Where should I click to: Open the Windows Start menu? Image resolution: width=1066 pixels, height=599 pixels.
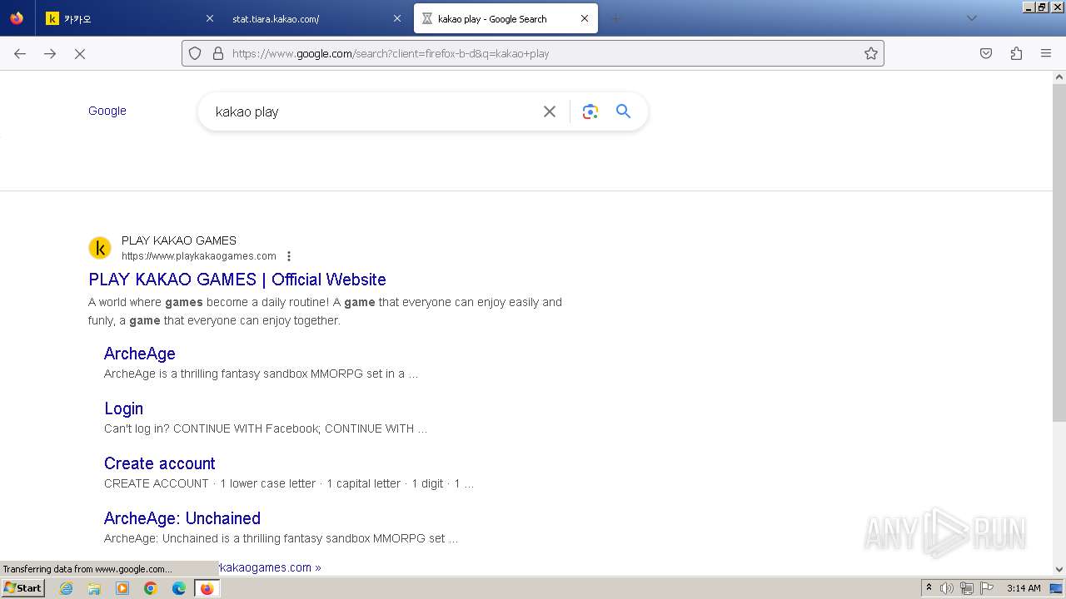pyautogui.click(x=22, y=587)
